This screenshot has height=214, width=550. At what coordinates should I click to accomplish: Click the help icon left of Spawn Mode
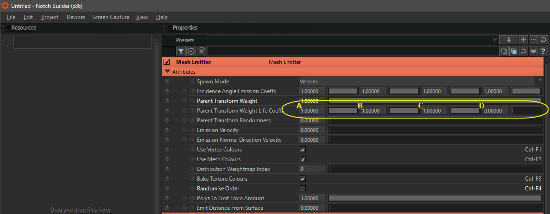coord(167,82)
